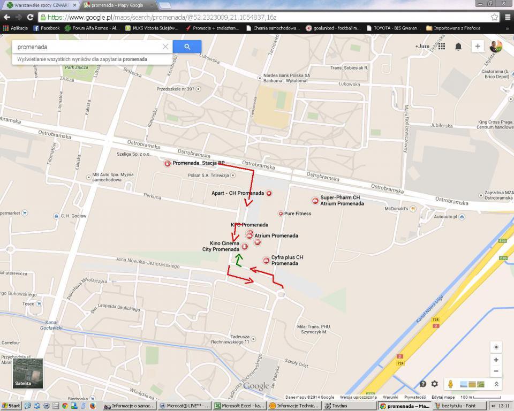Click the Google+ share plus button
Image resolution: width=514 pixels, height=411 pixels.
click(478, 46)
